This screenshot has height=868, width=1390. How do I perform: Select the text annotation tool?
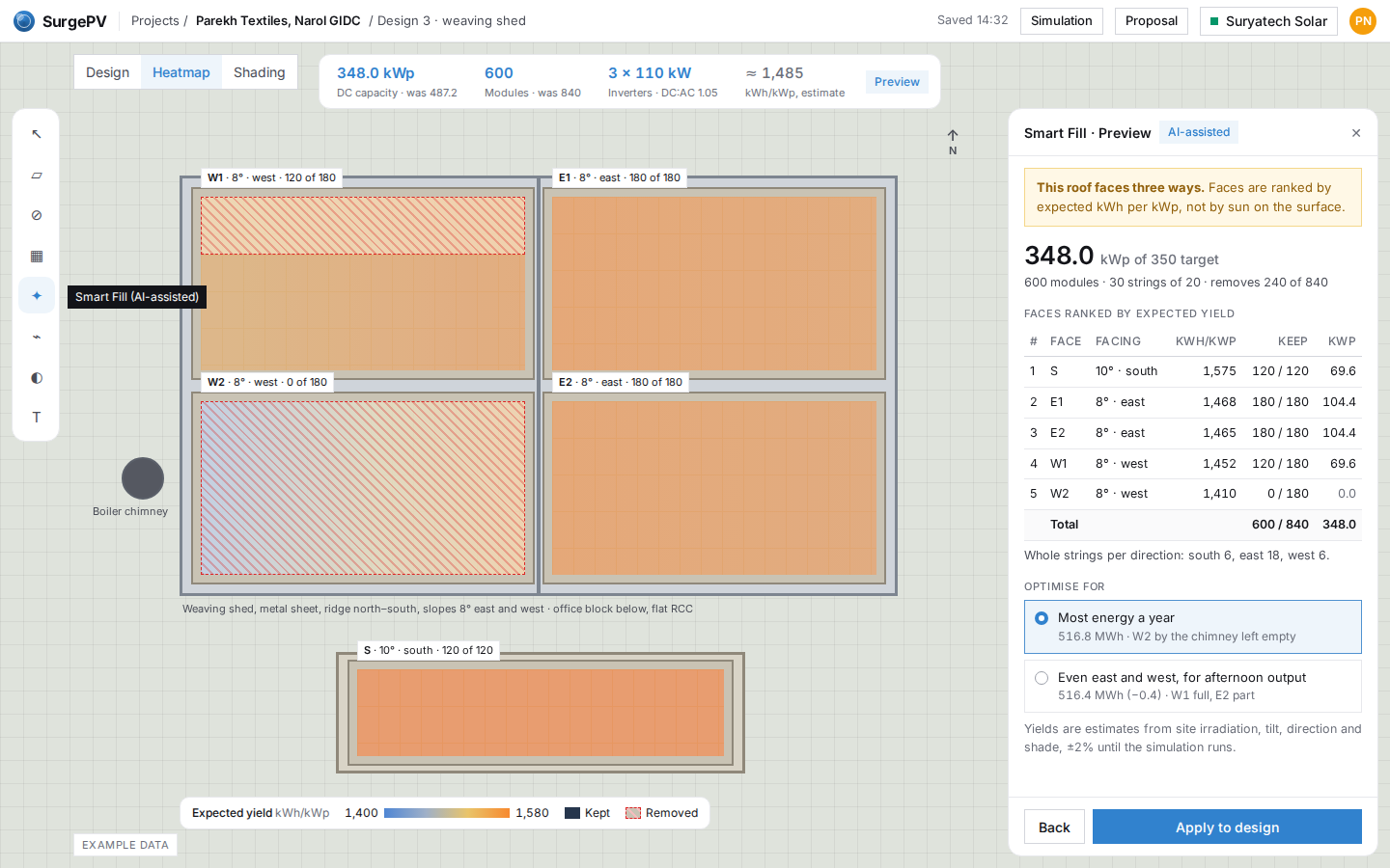pyautogui.click(x=37, y=418)
